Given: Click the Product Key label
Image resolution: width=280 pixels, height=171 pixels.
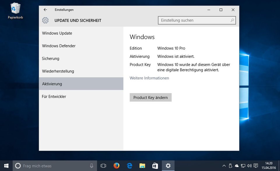Looking at the screenshot, I should tap(140, 65).
